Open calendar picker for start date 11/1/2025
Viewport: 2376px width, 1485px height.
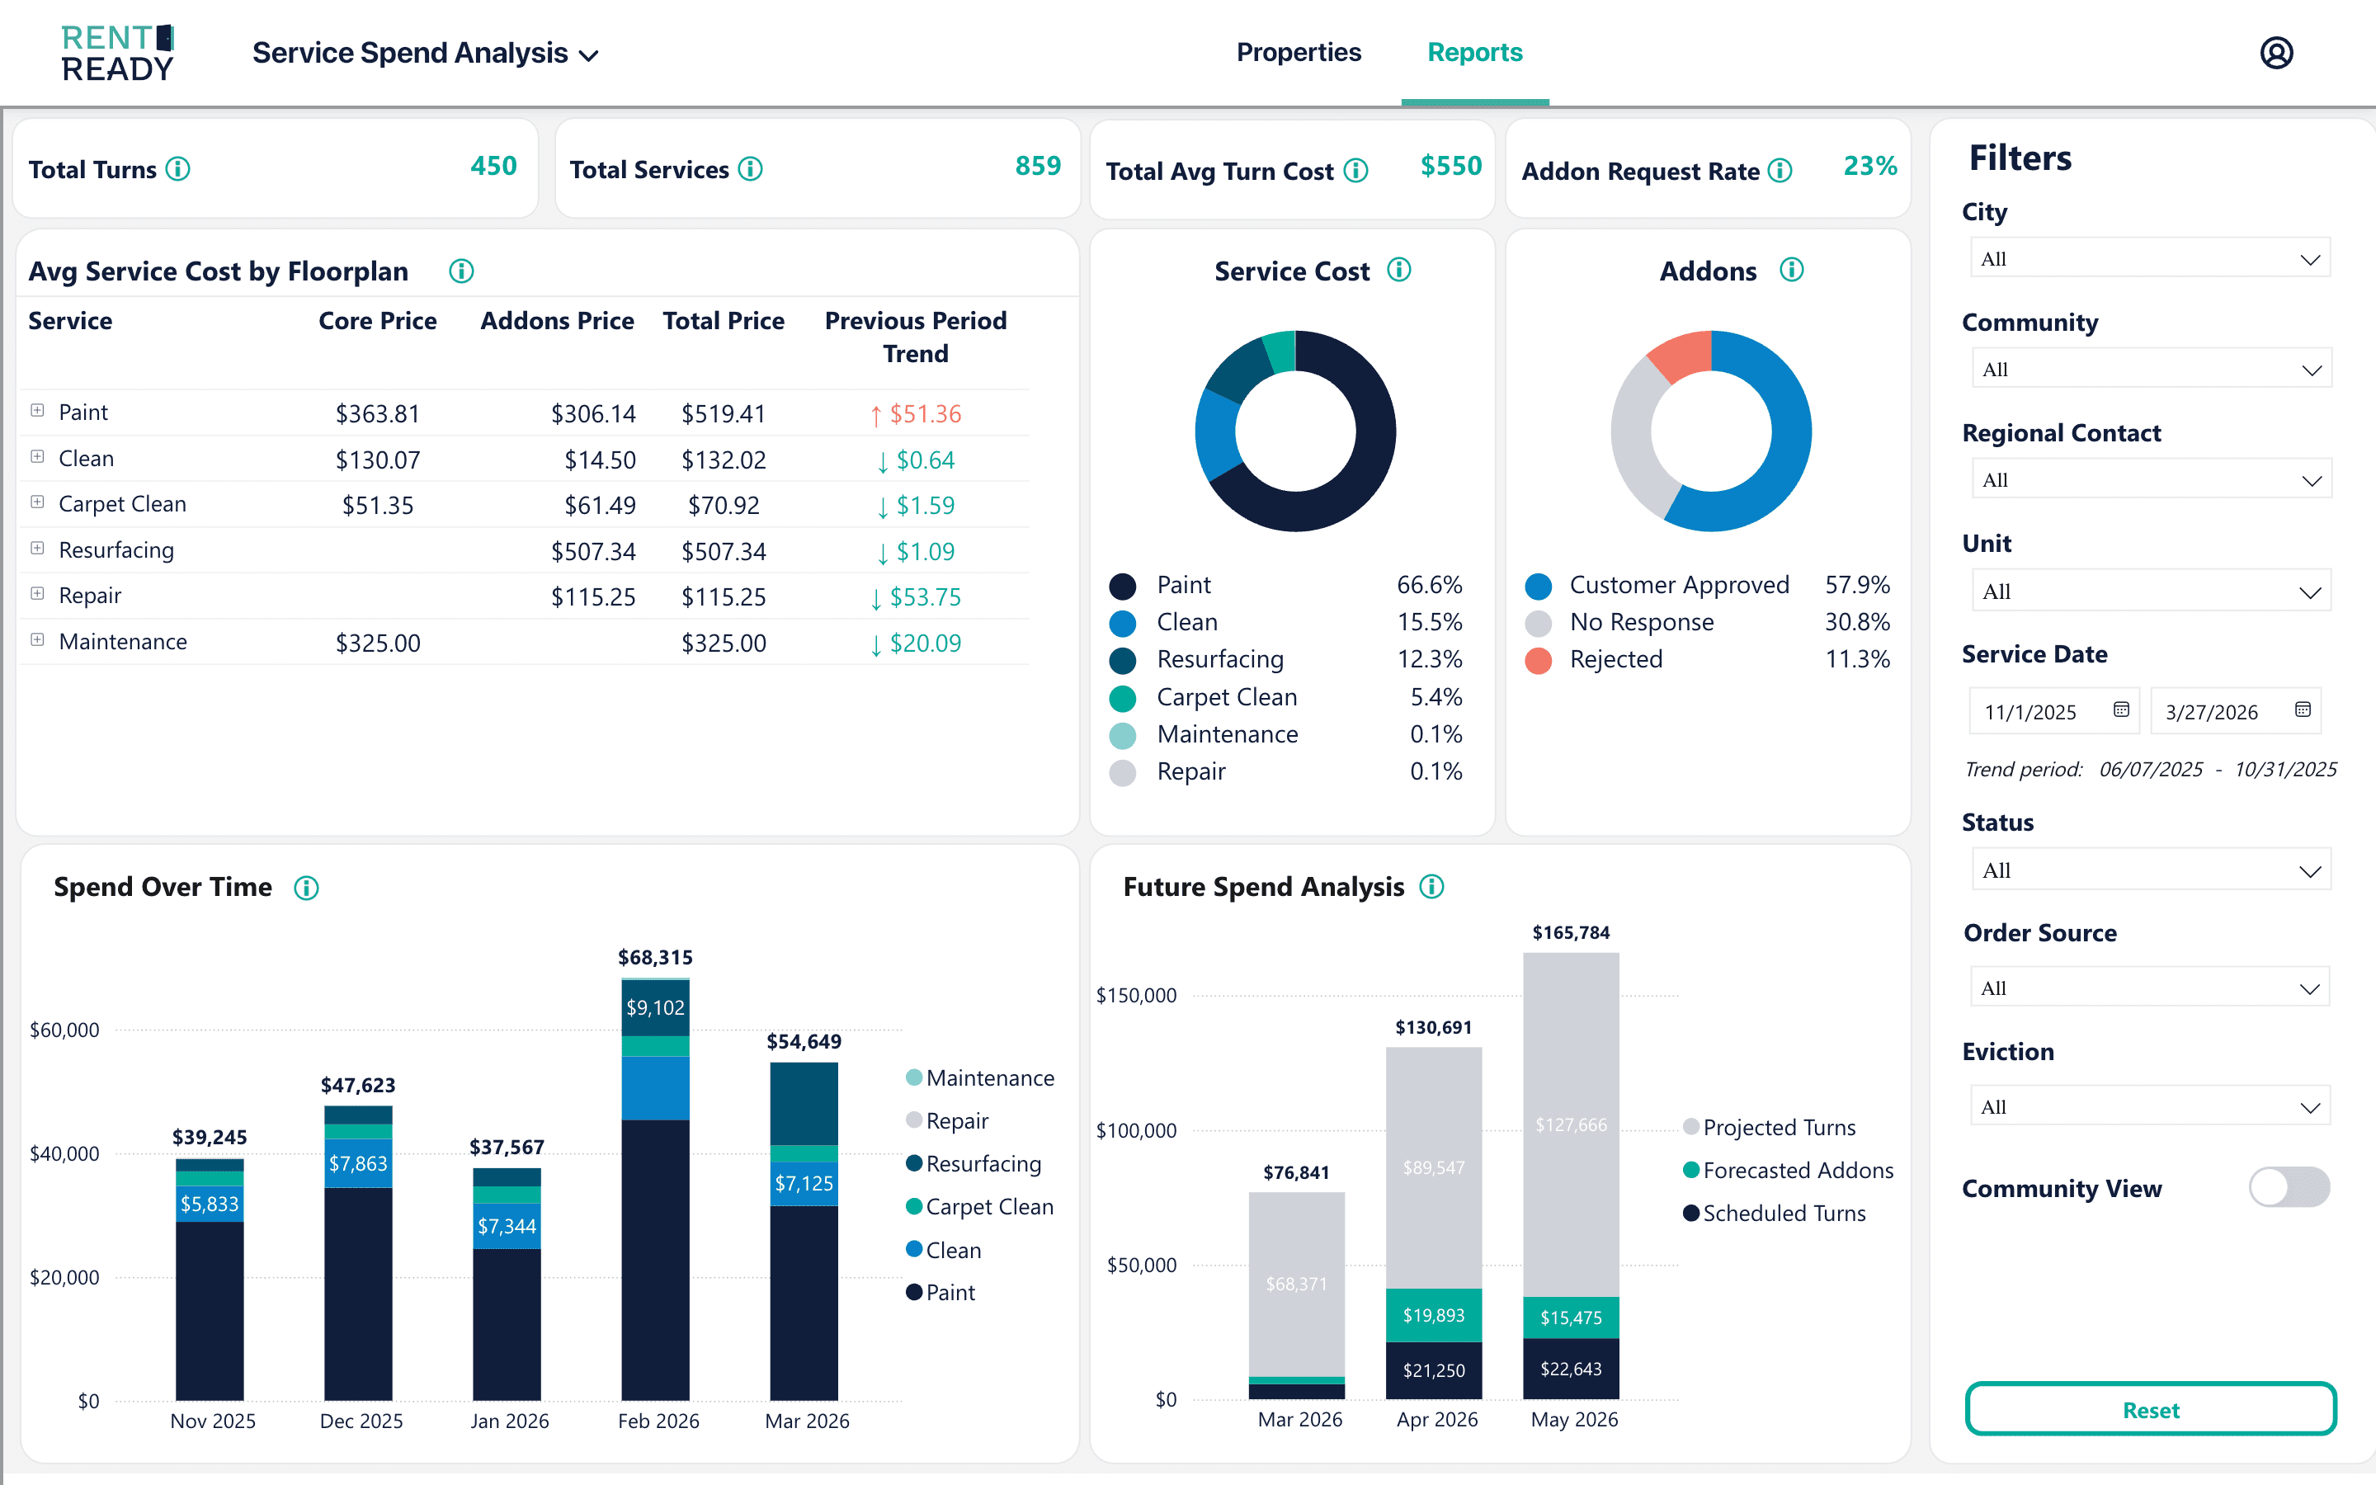pos(2121,710)
